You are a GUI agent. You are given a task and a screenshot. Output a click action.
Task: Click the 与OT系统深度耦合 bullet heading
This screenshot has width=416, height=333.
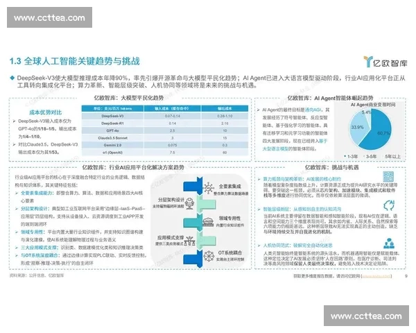pos(40,255)
